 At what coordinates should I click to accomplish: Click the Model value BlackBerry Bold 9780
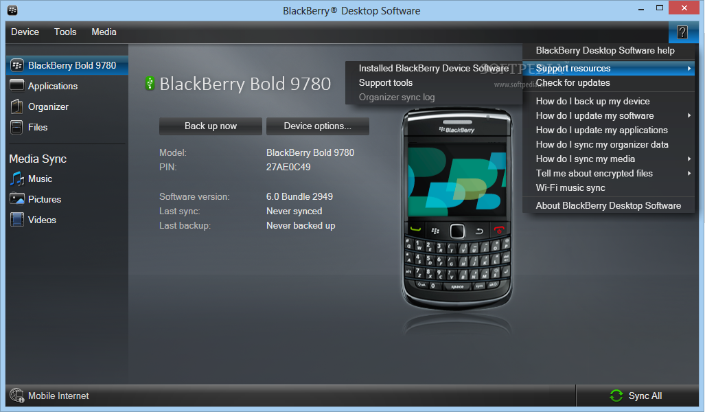coord(310,152)
